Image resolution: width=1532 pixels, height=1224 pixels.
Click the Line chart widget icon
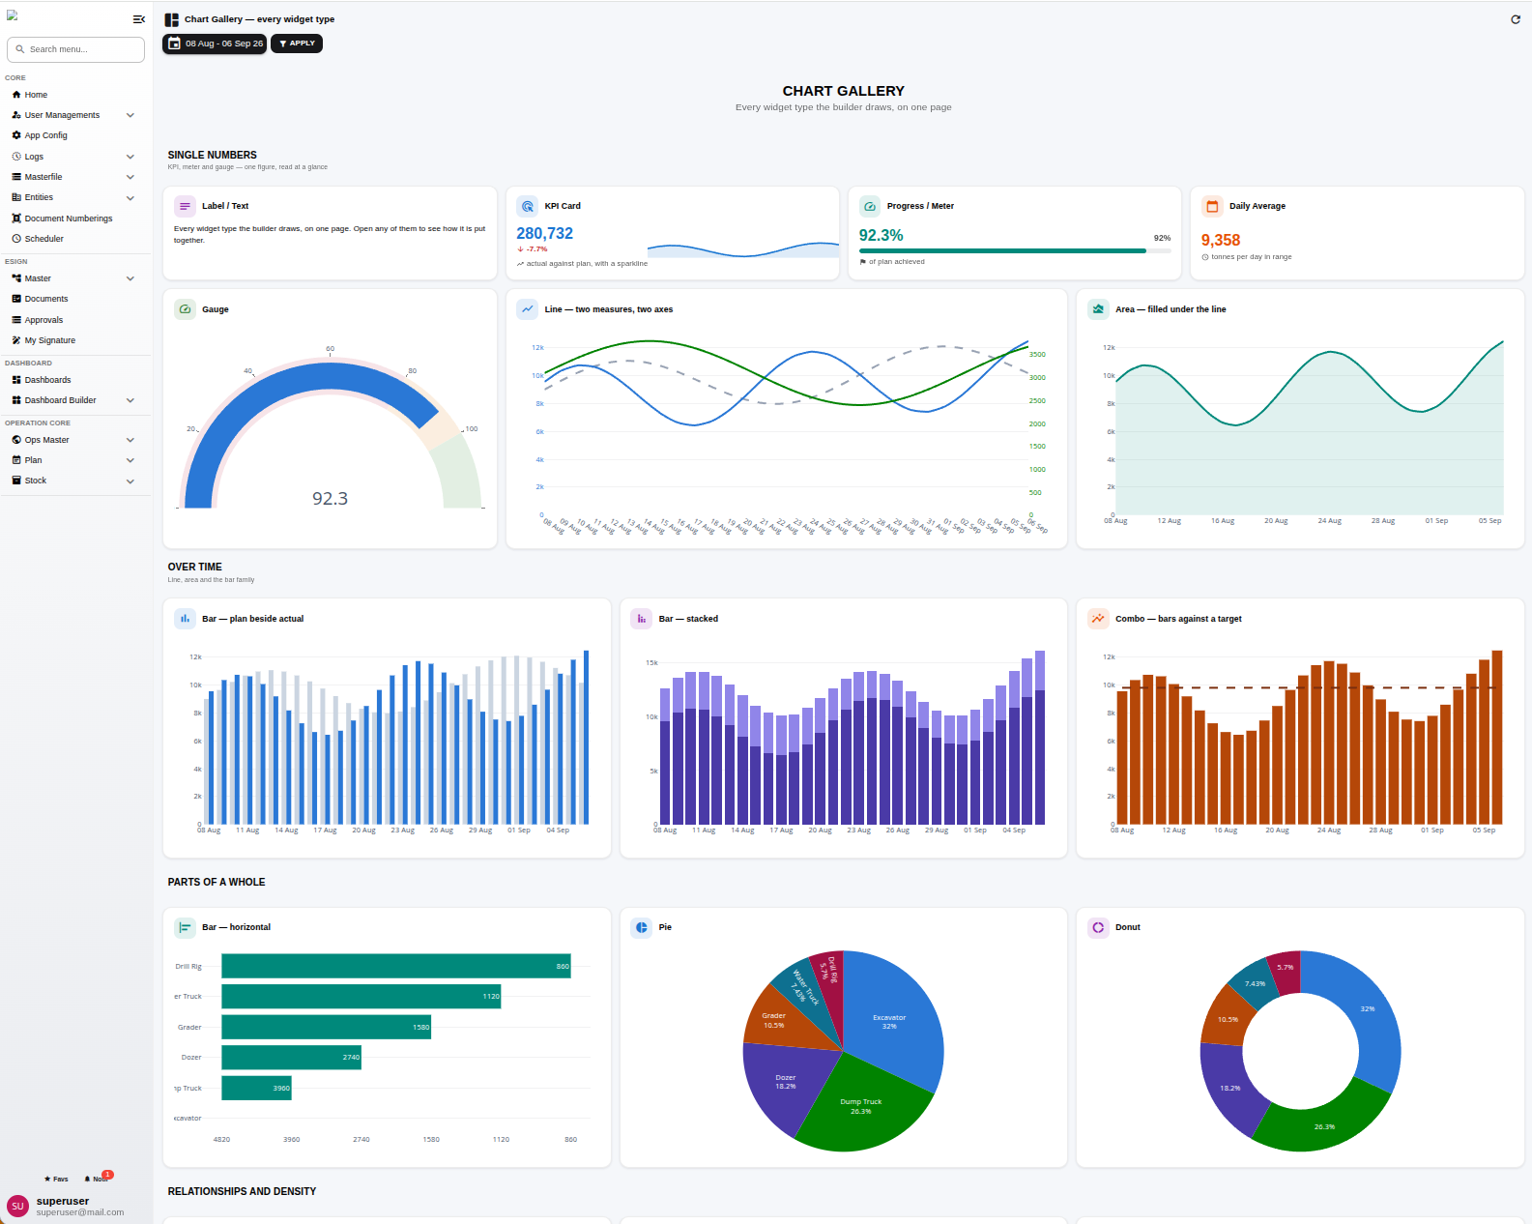click(x=528, y=309)
